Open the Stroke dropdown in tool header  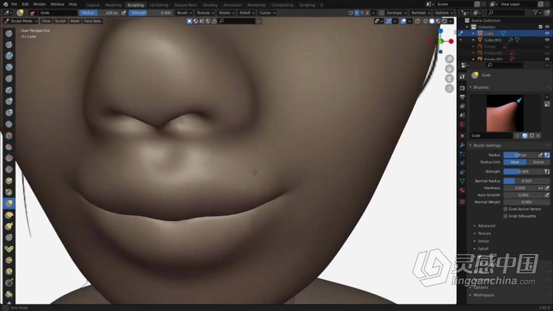pyautogui.click(x=227, y=12)
